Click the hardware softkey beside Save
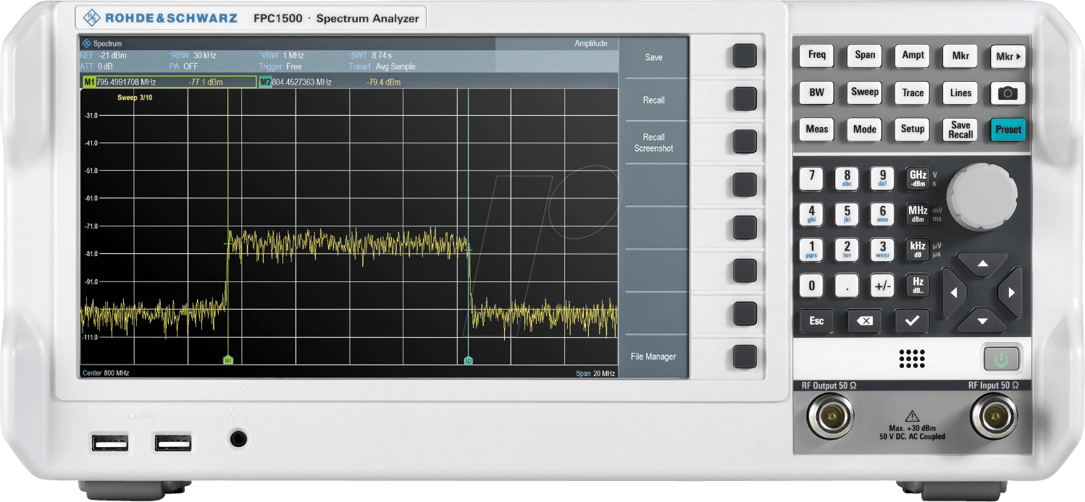This screenshot has height=502, width=1085. coord(744,56)
